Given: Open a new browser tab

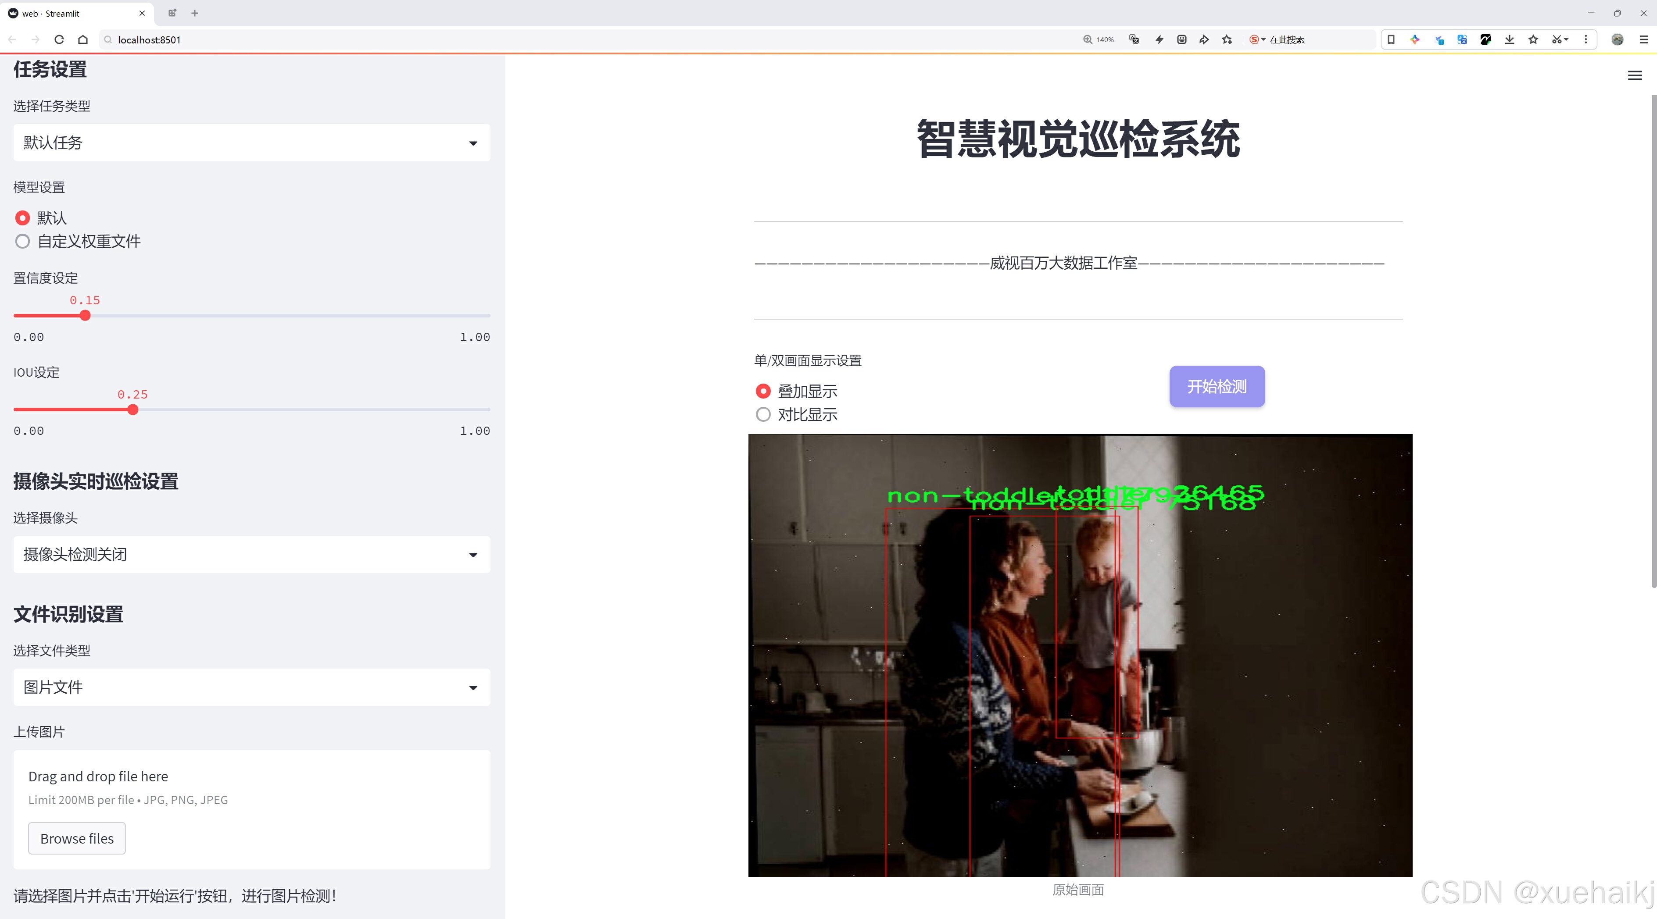Looking at the screenshot, I should pos(195,13).
